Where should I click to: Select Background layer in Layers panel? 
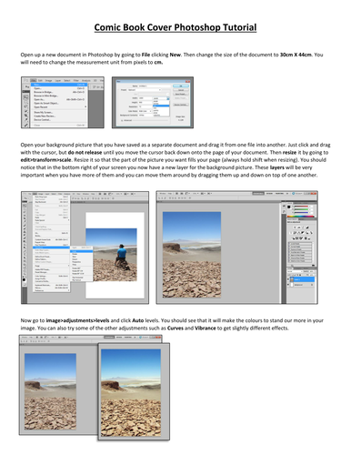[302, 285]
